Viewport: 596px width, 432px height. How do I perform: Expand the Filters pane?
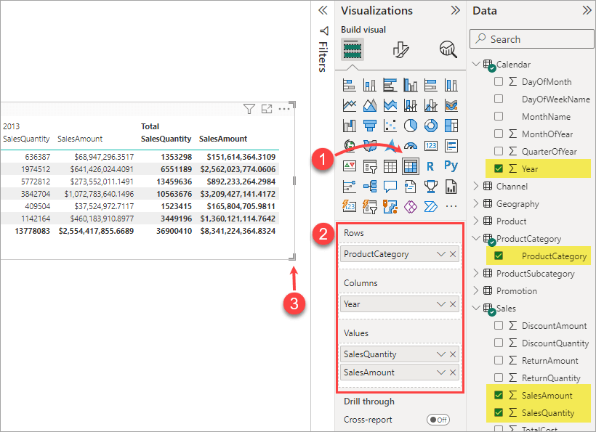coord(323,10)
